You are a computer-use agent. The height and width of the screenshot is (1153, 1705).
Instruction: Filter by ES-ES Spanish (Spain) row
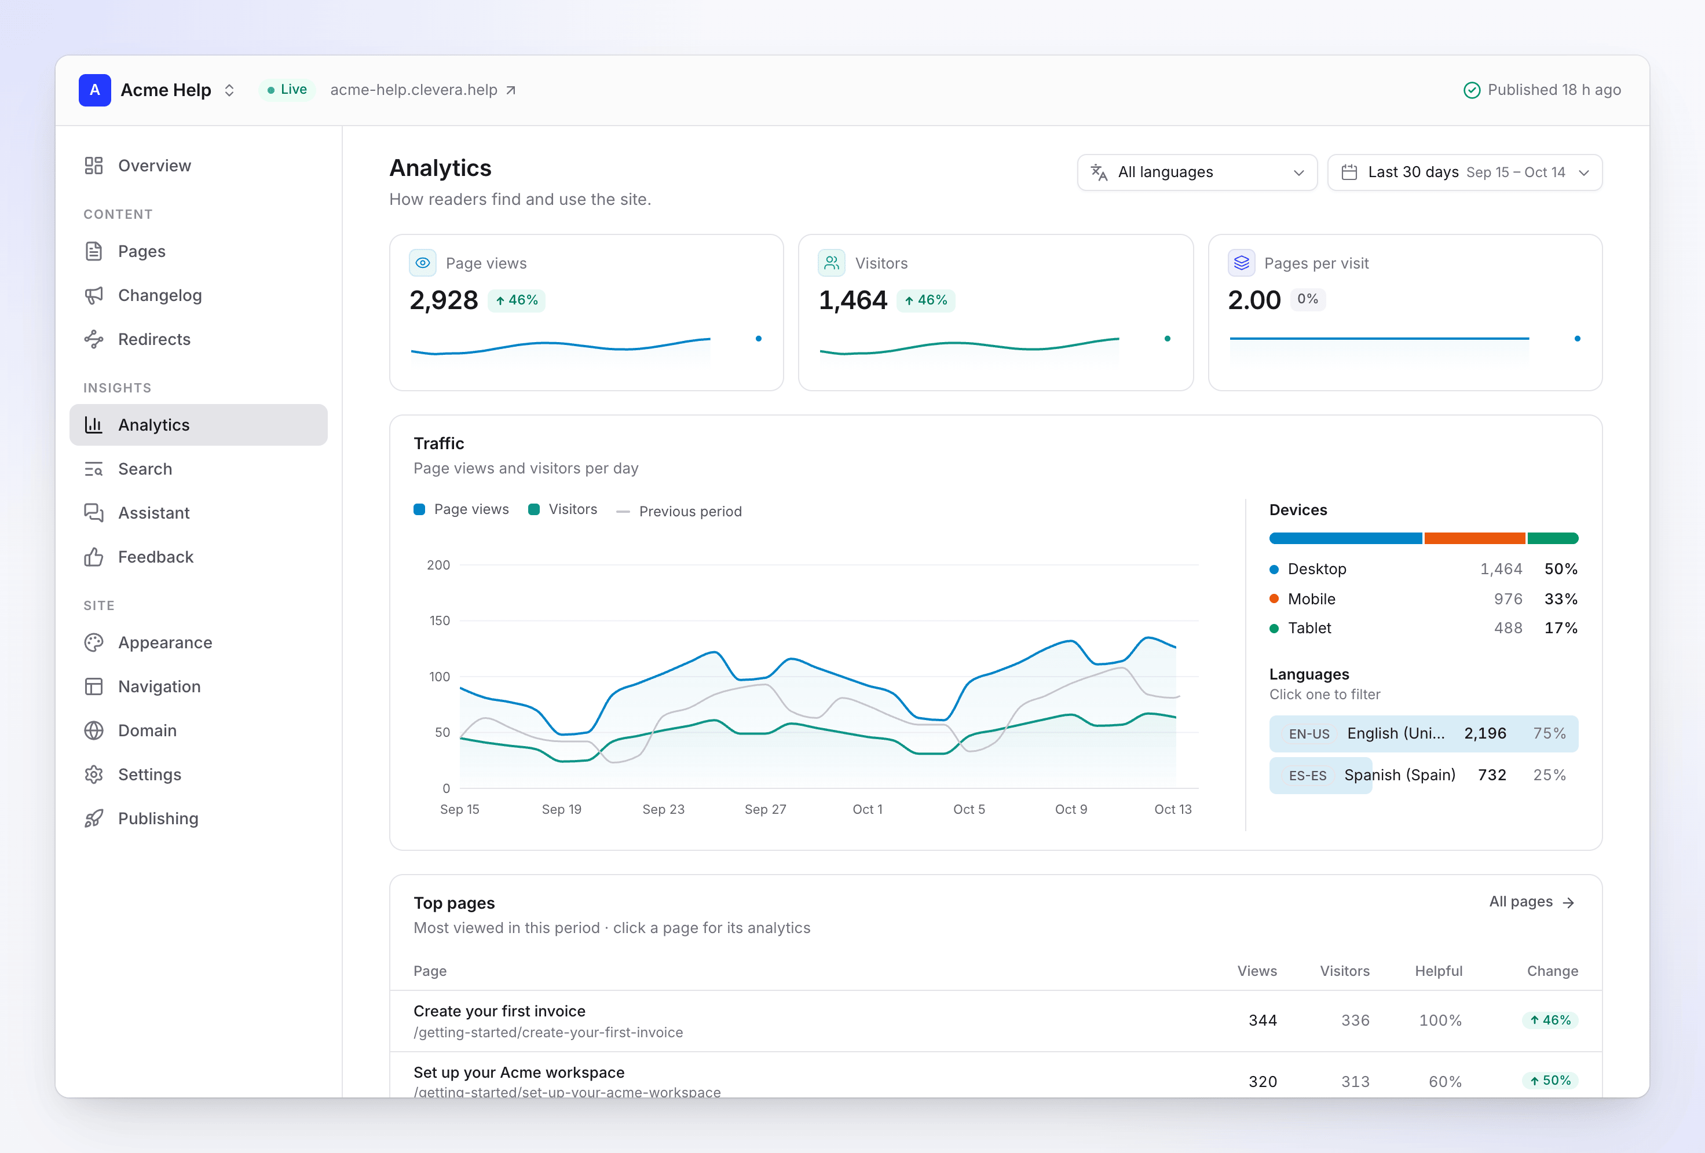tap(1424, 776)
